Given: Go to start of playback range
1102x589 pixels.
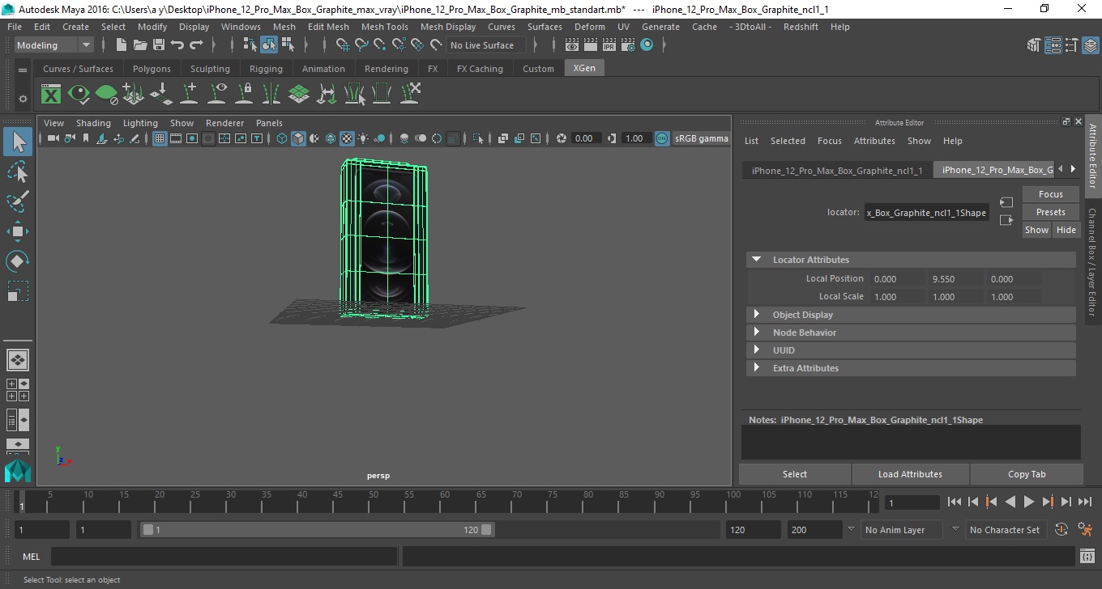Looking at the screenshot, I should point(955,502).
